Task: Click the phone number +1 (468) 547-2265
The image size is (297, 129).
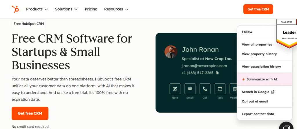Action: tap(197, 73)
